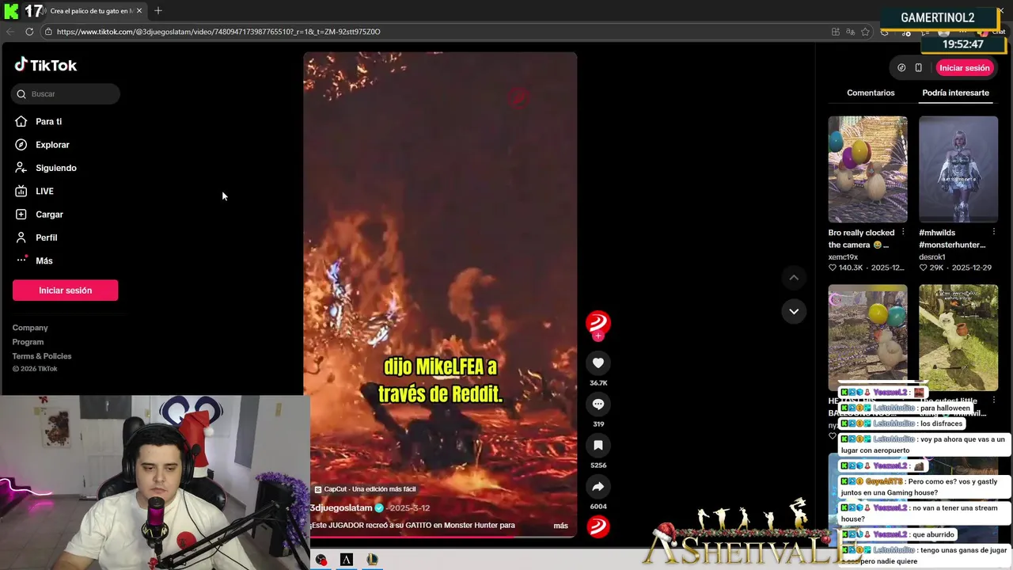Screen dimensions: 1013x570
Task: Click the '36.7K' likes count
Action: click(x=598, y=383)
